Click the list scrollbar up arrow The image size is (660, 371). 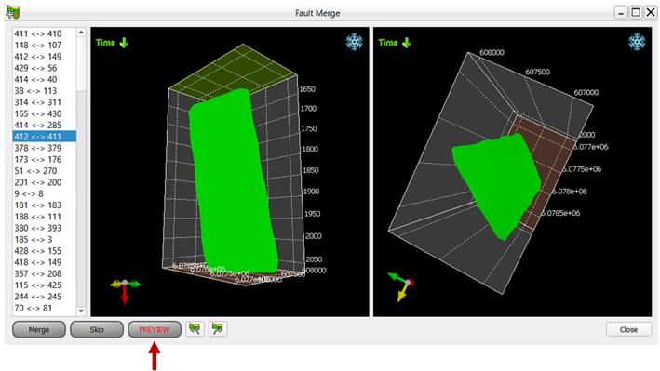pyautogui.click(x=81, y=33)
